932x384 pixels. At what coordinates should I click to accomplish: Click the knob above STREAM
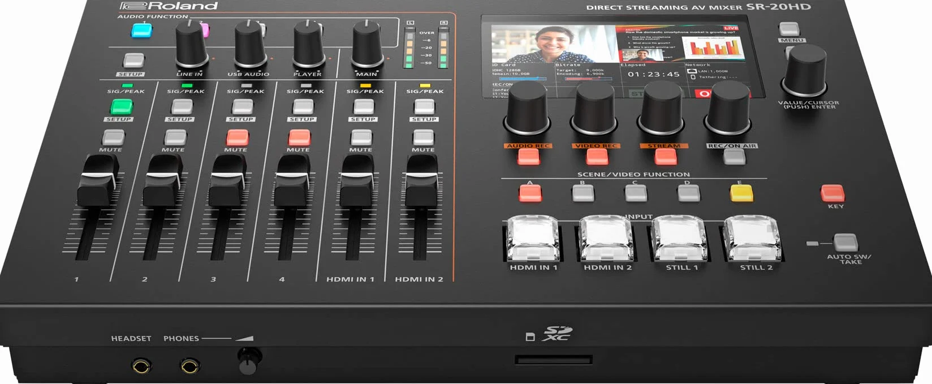pos(661,107)
